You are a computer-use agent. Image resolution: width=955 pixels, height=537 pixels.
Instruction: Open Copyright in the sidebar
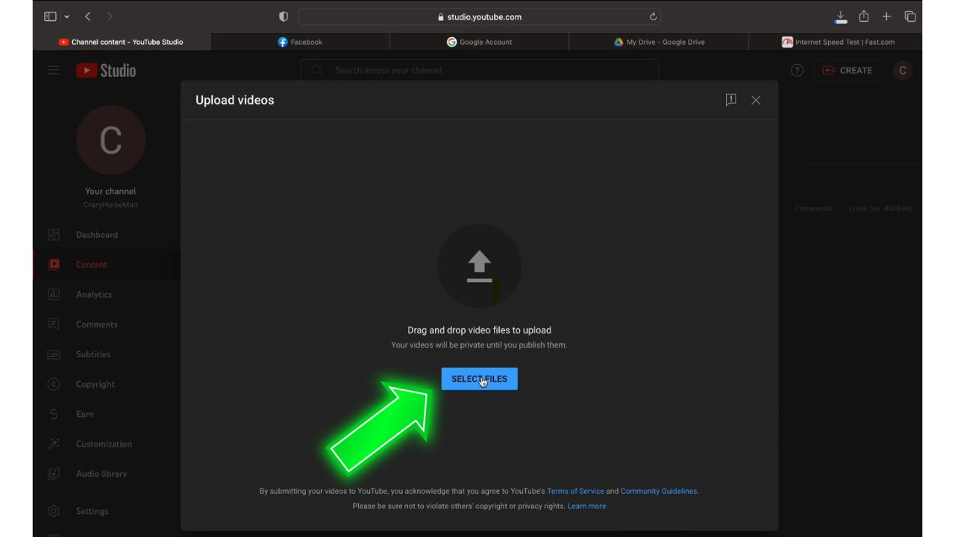pyautogui.click(x=107, y=384)
